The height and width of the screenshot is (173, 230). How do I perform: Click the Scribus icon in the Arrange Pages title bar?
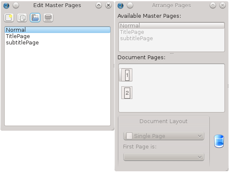(120, 5)
